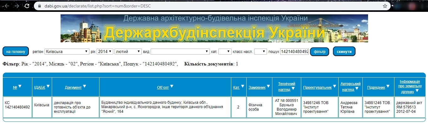428x124 pixels.
Task: Sort by Проектувальник column header link
Action: click(317, 88)
